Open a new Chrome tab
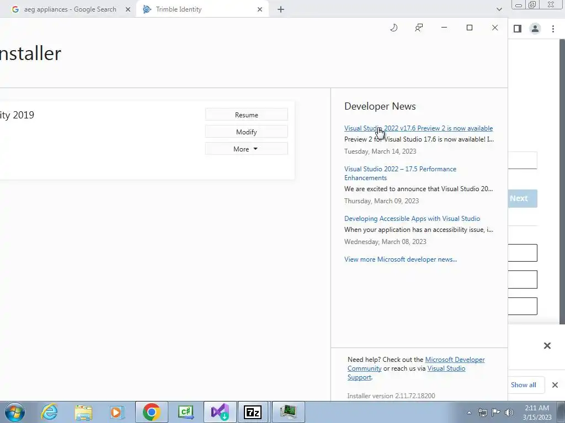The height and width of the screenshot is (423, 565). coord(281,10)
